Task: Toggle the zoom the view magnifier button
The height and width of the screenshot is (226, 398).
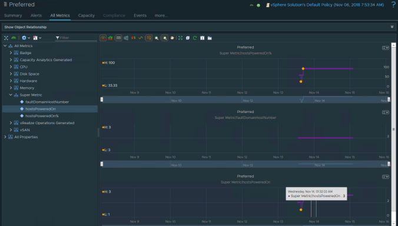Action: (x=165, y=38)
